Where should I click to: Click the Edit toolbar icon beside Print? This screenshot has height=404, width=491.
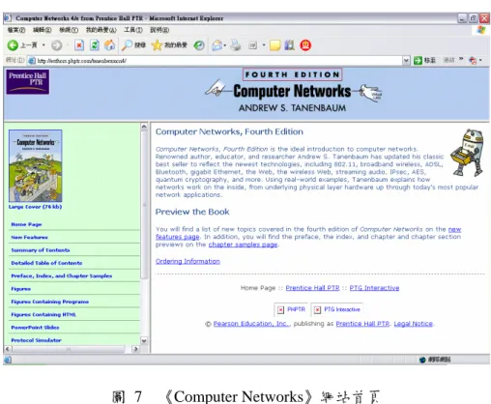coord(253,45)
